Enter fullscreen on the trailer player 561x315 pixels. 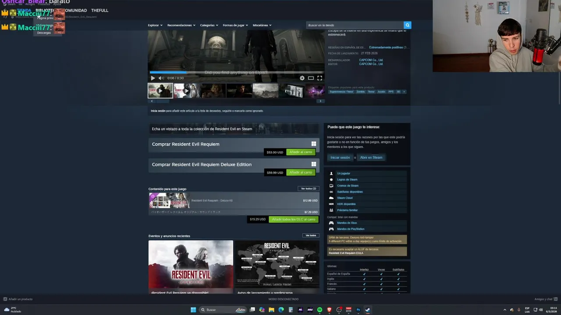point(320,78)
